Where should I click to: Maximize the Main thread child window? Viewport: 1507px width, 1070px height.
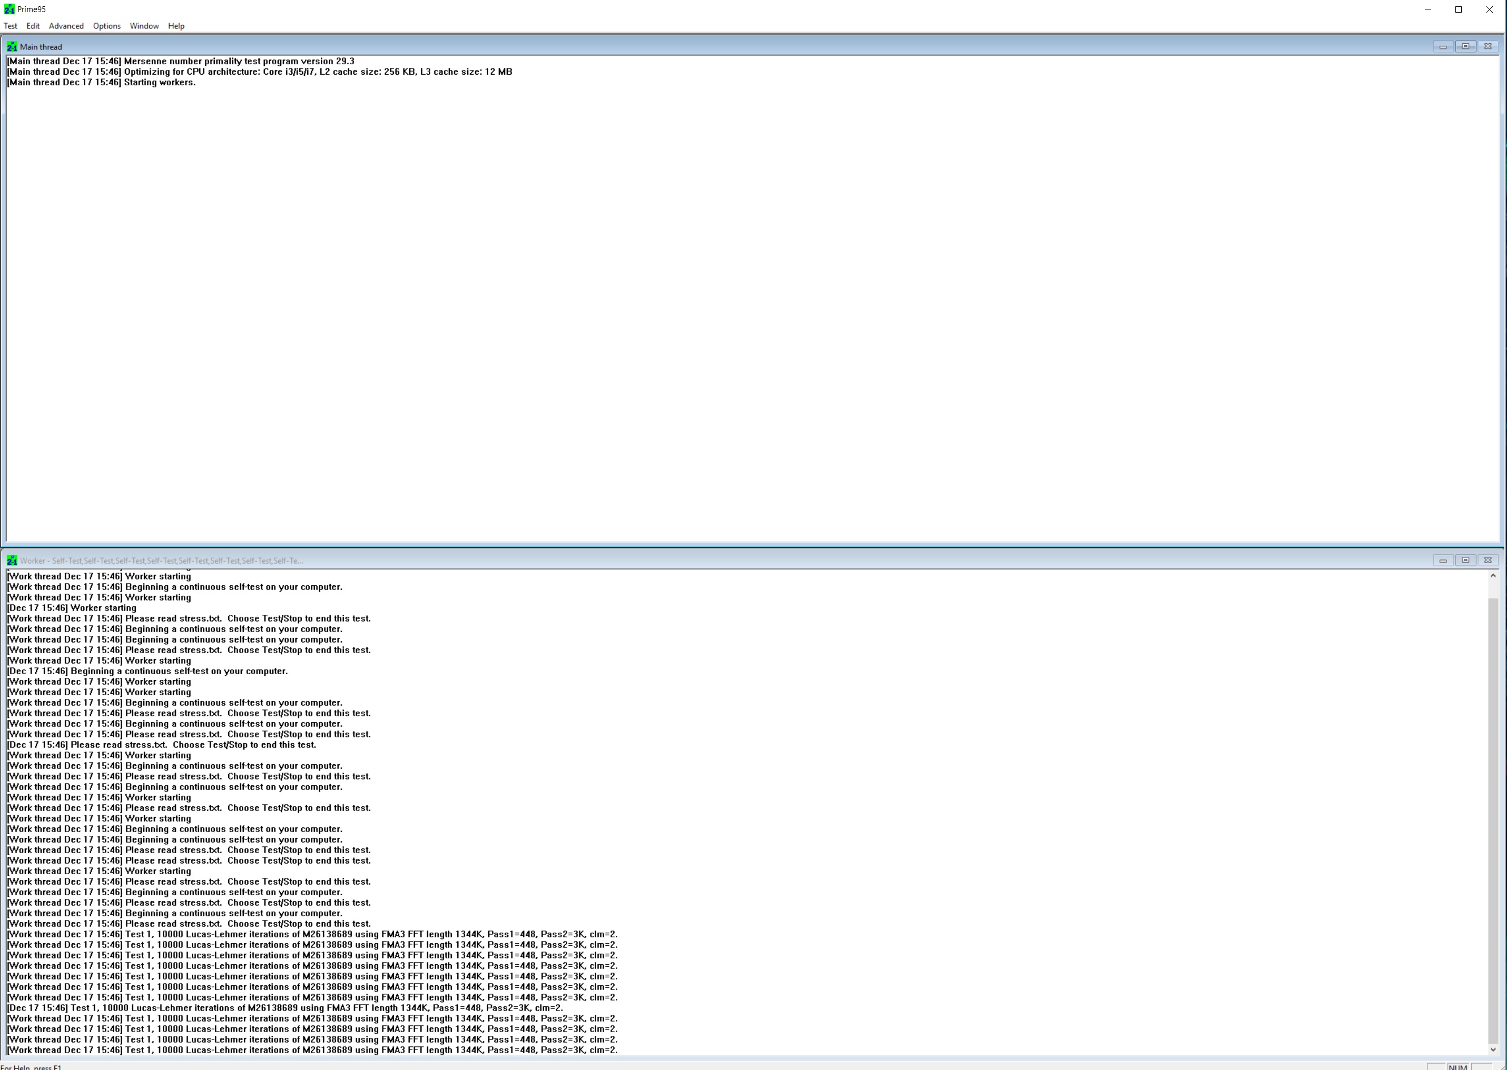(x=1465, y=46)
